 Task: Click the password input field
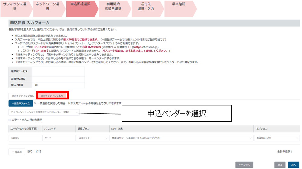[x=59, y=138]
